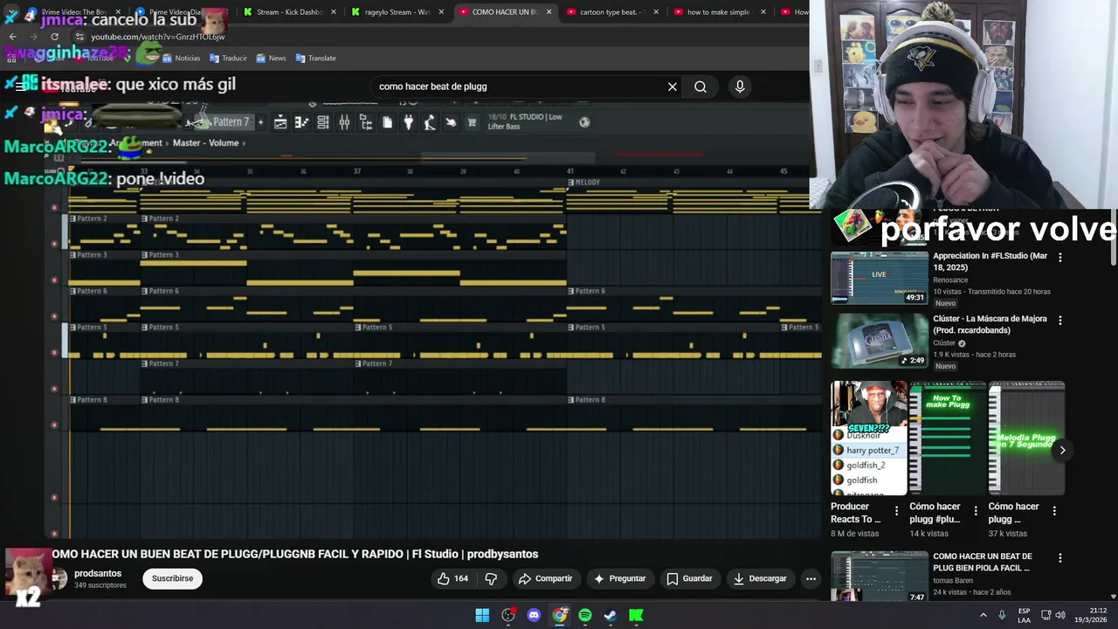Viewport: 1118px width, 629px height.
Task: Close the COMO HACER UN BU tab
Action: tap(549, 12)
